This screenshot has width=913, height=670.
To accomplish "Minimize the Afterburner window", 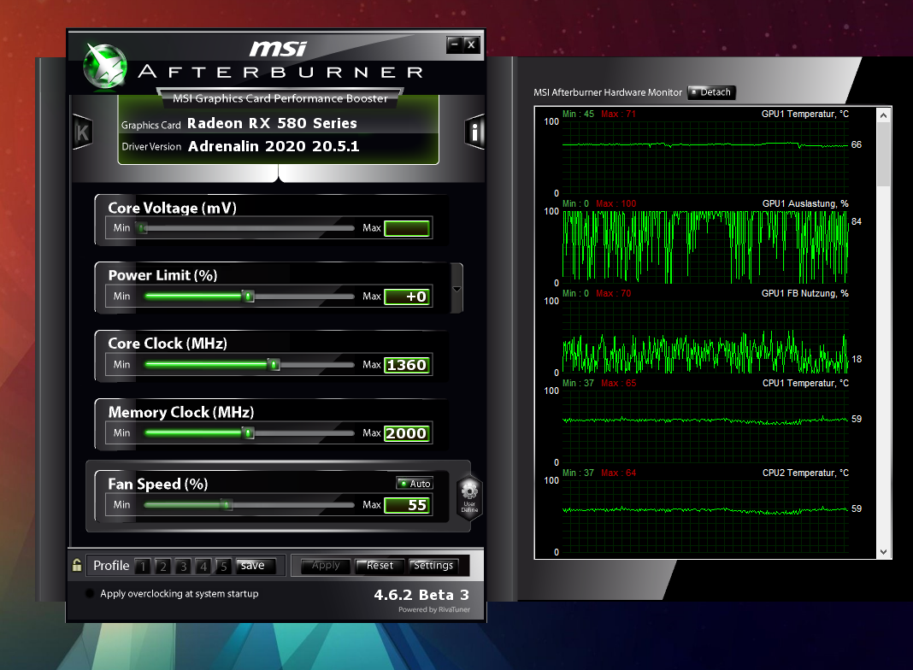I will (x=455, y=44).
